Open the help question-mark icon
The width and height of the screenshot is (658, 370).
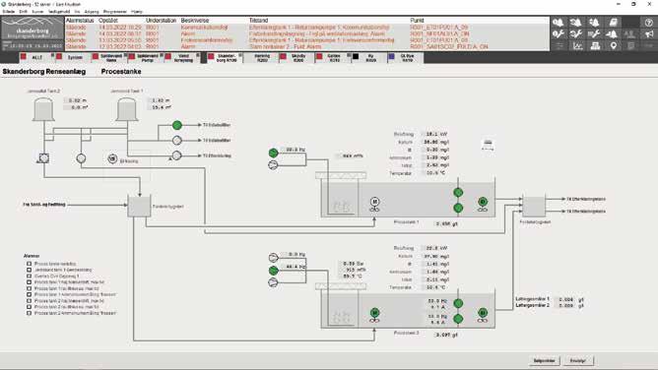(649, 23)
